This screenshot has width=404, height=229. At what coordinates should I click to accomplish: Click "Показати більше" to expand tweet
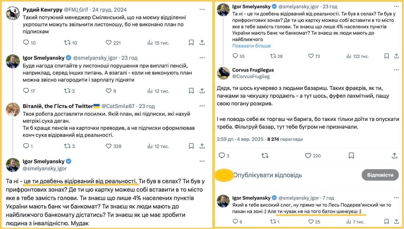(x=251, y=46)
